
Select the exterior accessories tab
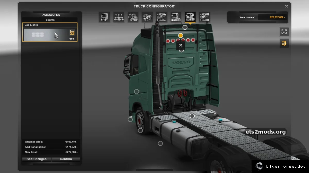(x=190, y=17)
